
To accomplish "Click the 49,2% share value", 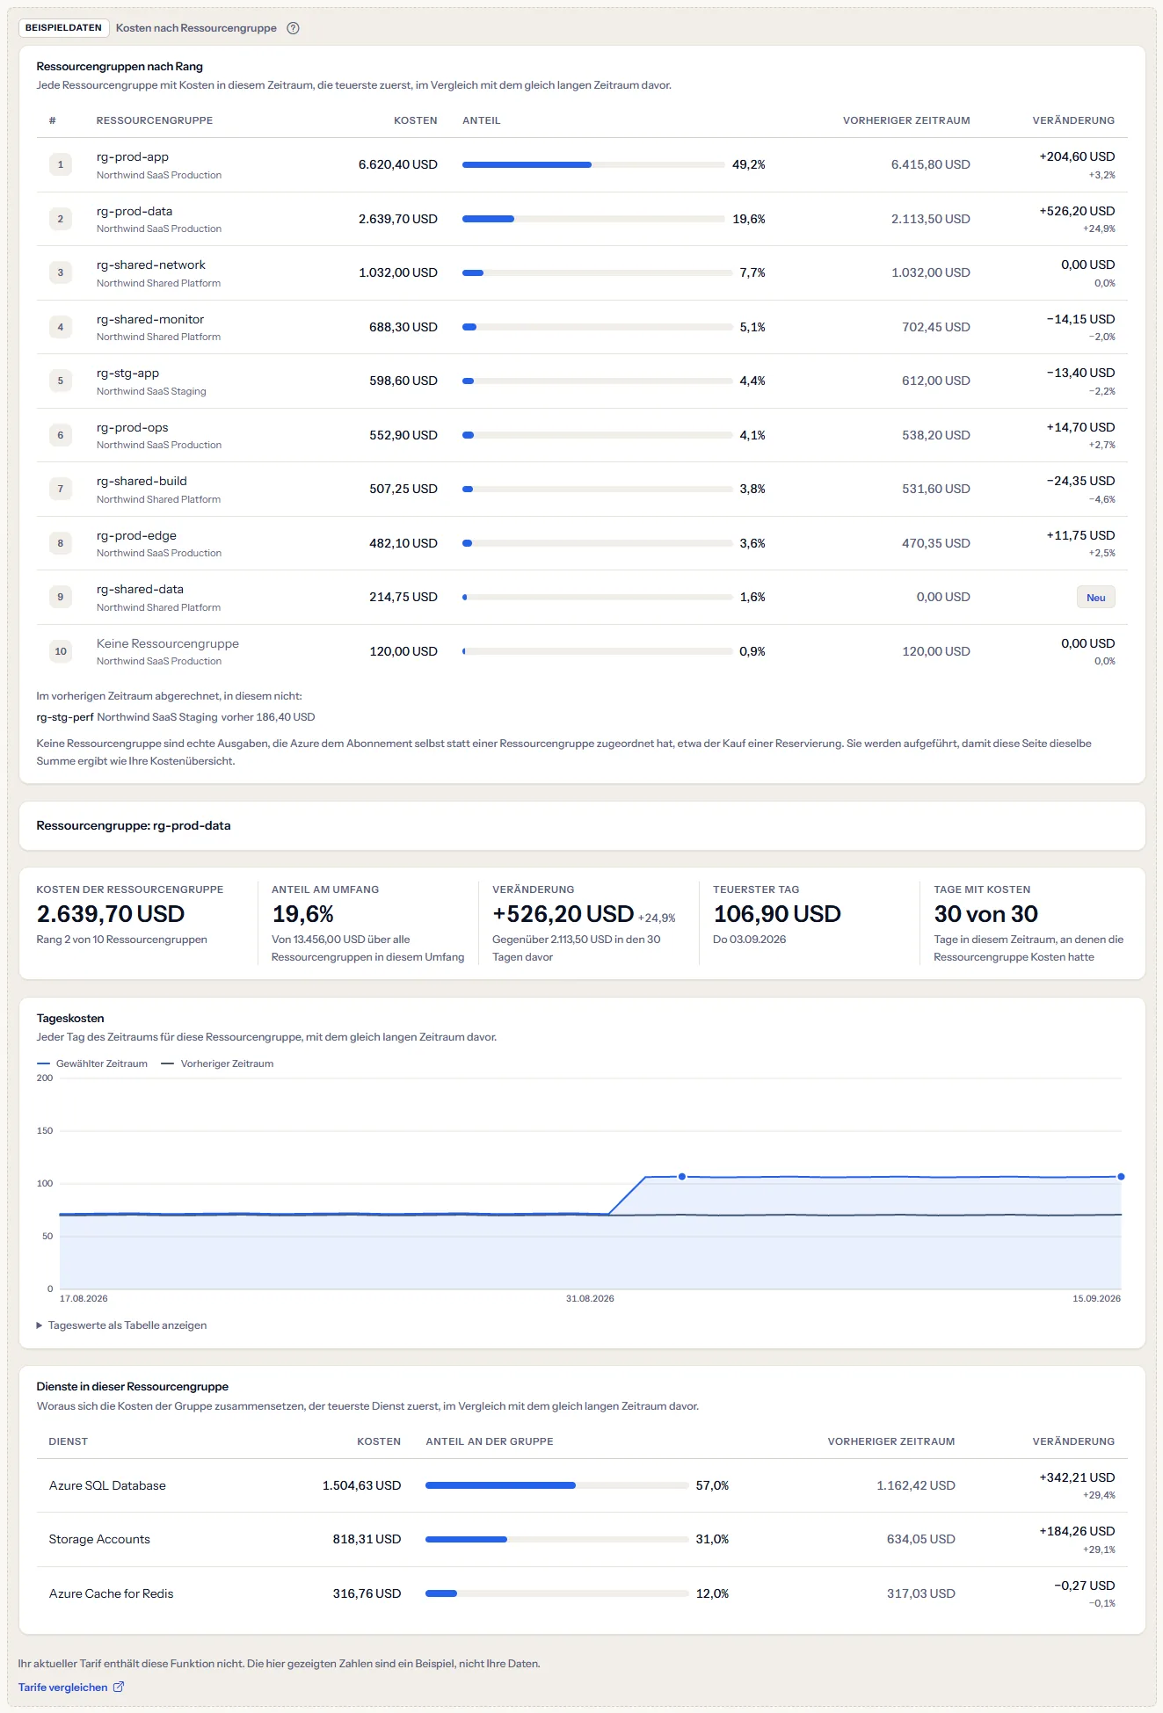I will (x=749, y=164).
